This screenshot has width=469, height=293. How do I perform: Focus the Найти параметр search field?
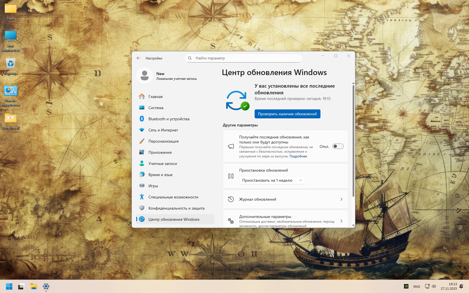point(243,58)
